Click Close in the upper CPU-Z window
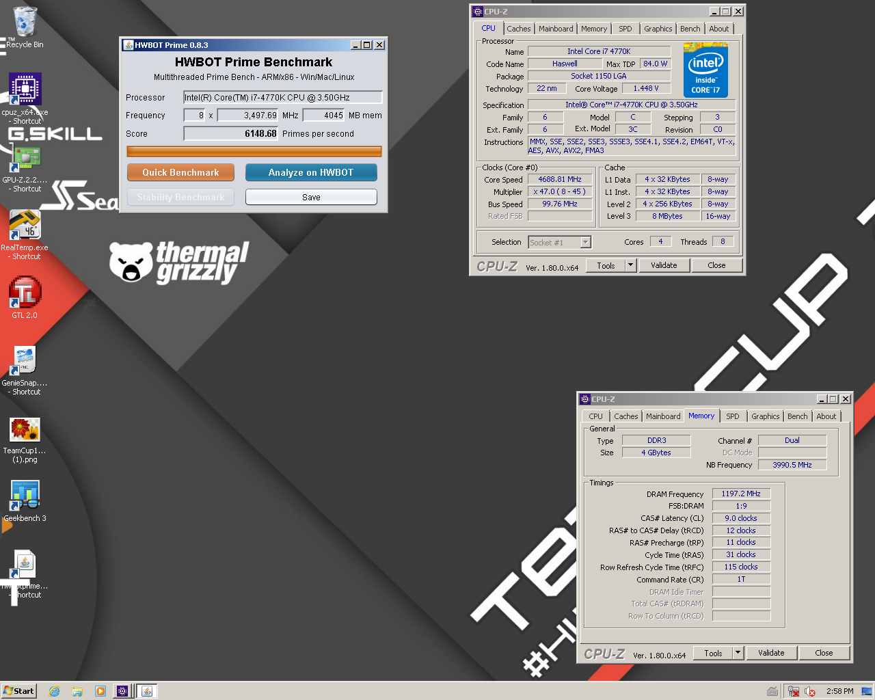This screenshot has width=875, height=700. coord(716,265)
